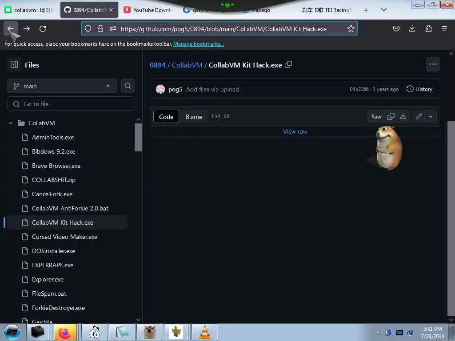The image size is (455, 341).
Task: Click the file tree scrollbar thumb
Action: tap(139, 137)
